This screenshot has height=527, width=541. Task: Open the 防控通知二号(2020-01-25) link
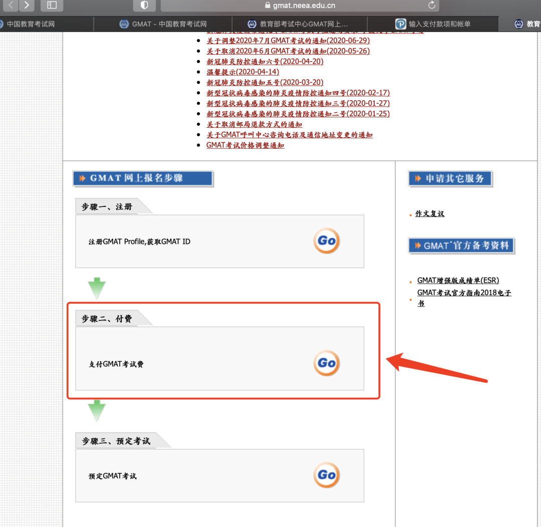[298, 114]
